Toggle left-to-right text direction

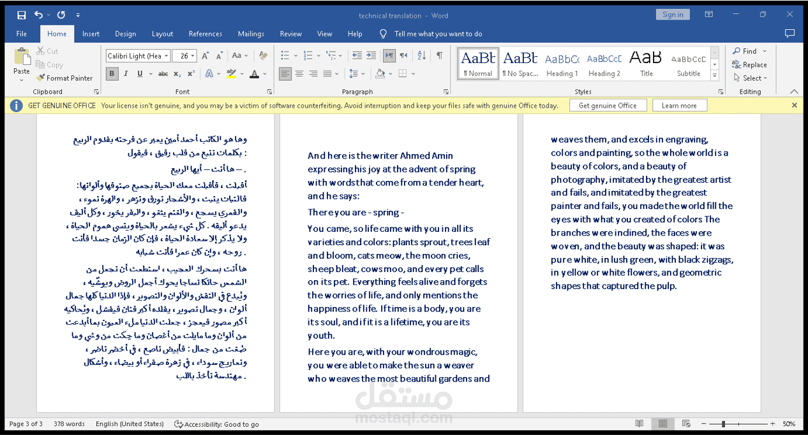pyautogui.click(x=389, y=55)
